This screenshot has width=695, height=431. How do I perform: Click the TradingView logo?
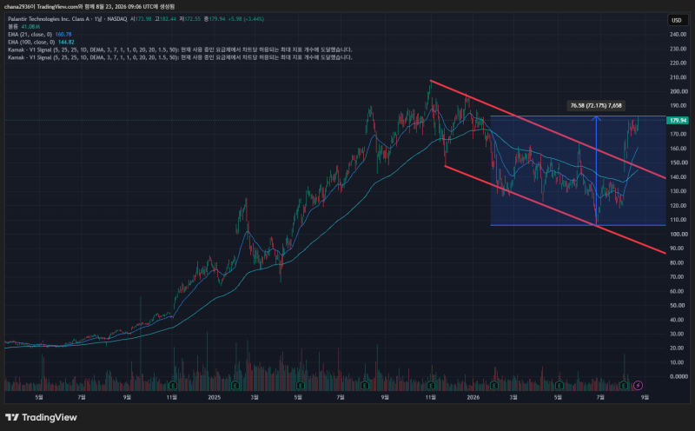coord(41,417)
